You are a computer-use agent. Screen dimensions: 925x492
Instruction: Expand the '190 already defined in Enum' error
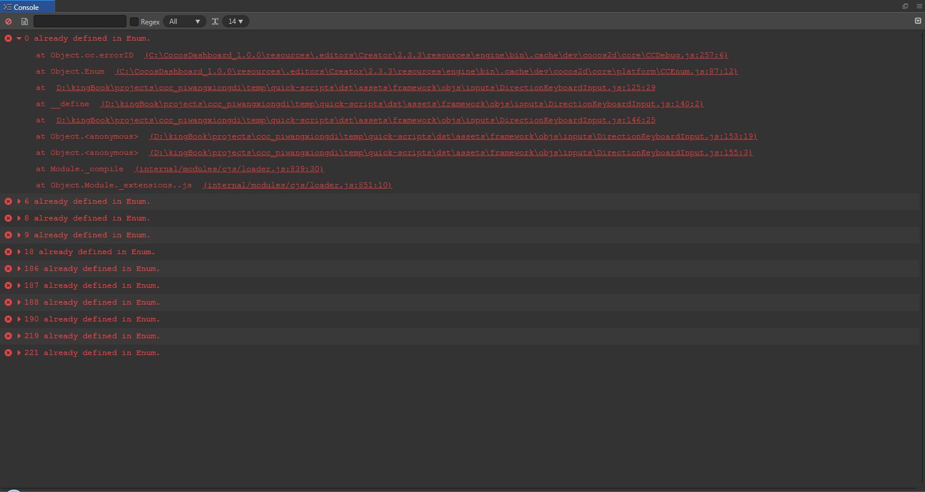(x=19, y=319)
